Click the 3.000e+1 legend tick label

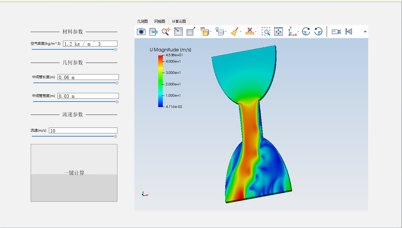[173, 73]
